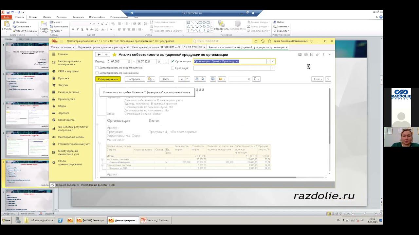The height and width of the screenshot is (235, 419).
Task: Click the print report icon
Action: click(x=197, y=79)
